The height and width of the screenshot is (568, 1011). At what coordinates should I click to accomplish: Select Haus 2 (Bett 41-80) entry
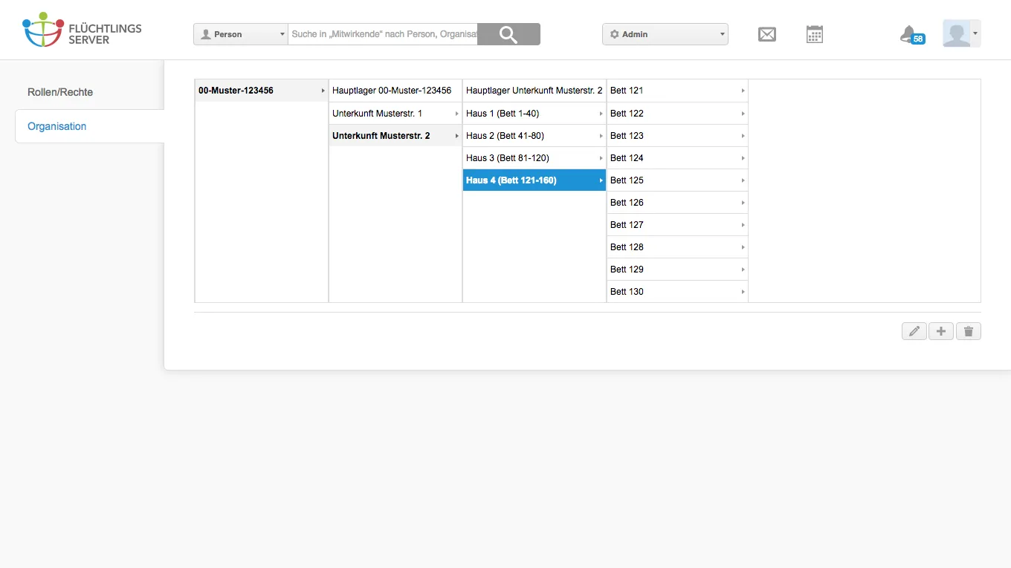(x=534, y=136)
